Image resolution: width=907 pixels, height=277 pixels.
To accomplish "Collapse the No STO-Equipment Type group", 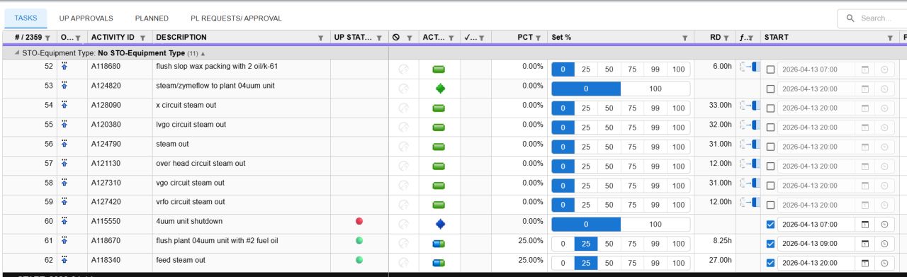I will pos(18,53).
